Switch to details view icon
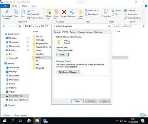Viewport: 148px width, 124px height. pyautogui.click(x=141, y=115)
